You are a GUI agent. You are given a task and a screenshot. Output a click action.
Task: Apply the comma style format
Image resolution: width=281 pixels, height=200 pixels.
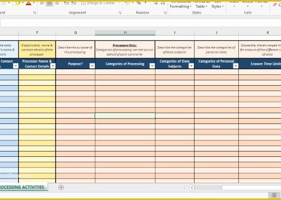[145, 3]
